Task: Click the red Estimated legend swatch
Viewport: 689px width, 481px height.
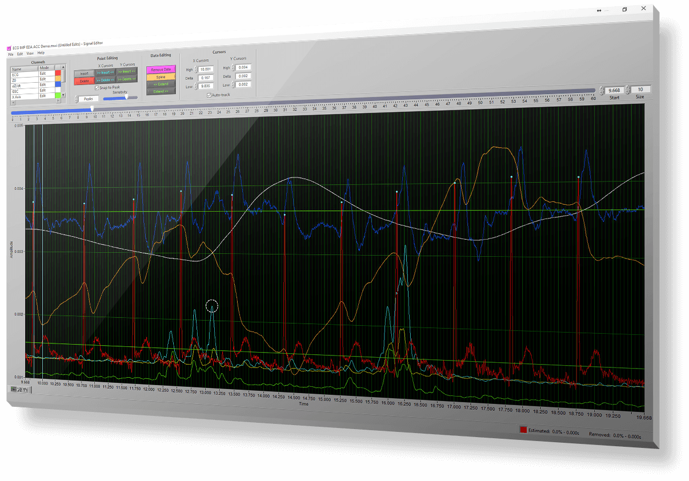Action: pyautogui.click(x=523, y=430)
